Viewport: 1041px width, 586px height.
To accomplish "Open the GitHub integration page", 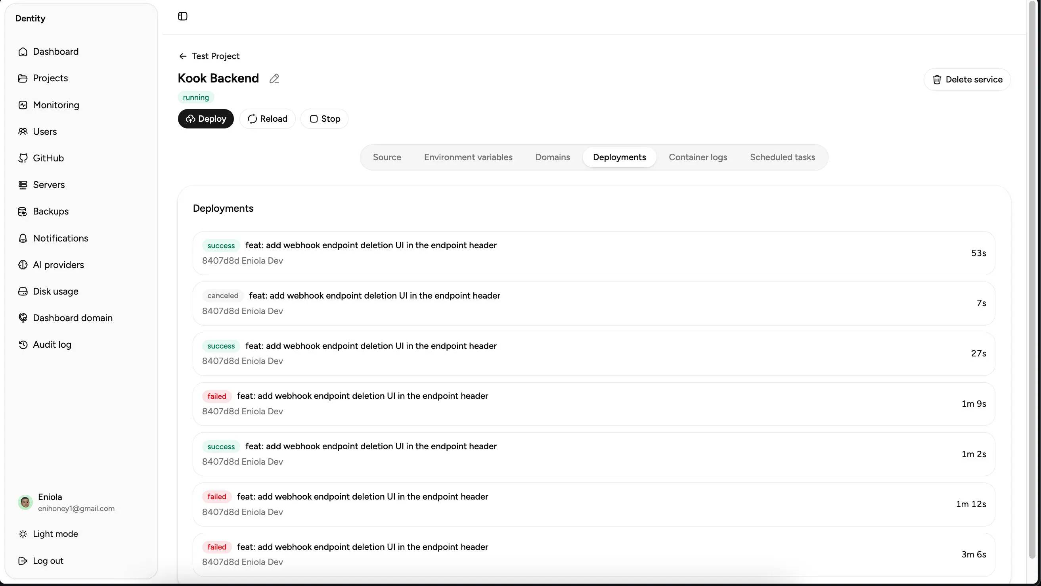I will coord(41,158).
